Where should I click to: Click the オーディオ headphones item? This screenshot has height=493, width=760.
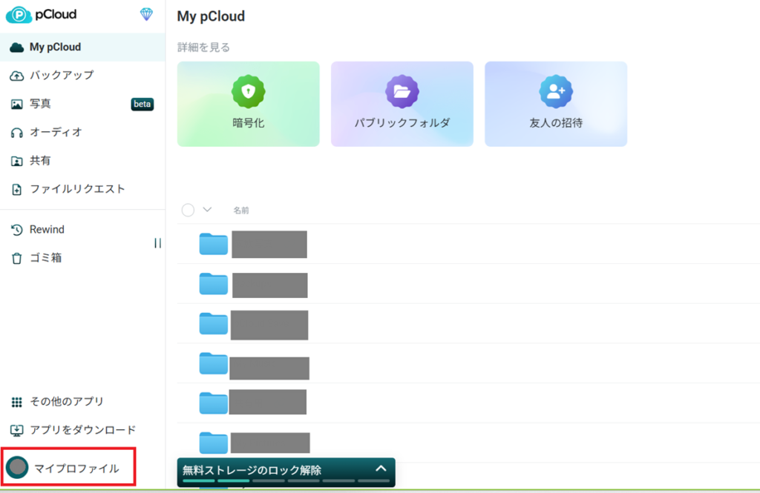tap(55, 132)
